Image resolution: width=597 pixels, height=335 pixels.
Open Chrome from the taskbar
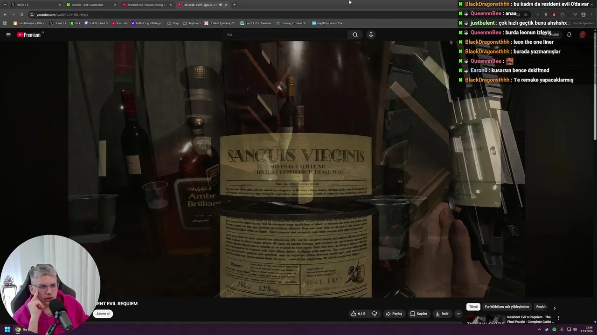coord(18,329)
